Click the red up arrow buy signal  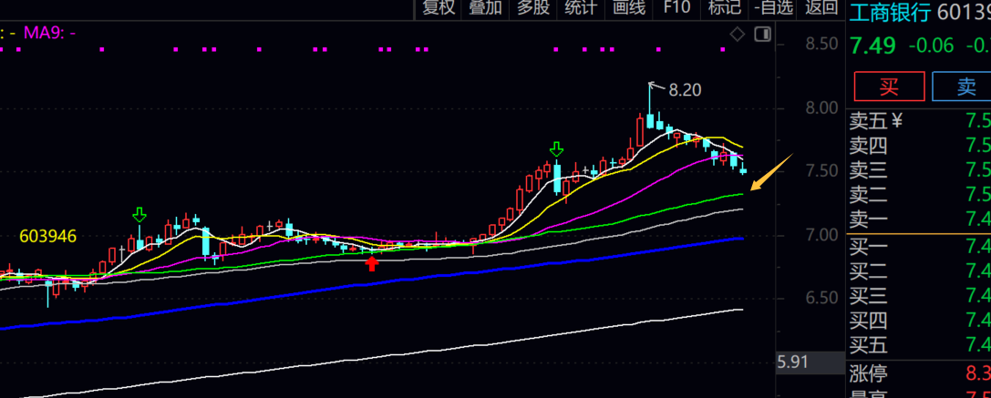click(372, 263)
